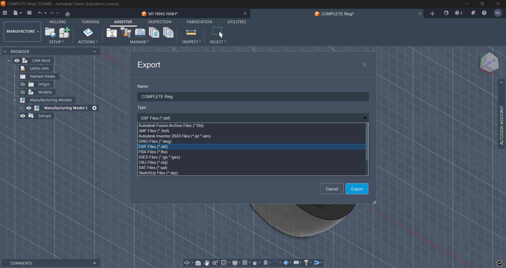
Task: Open the Tool Library icon
Action: coord(126,32)
